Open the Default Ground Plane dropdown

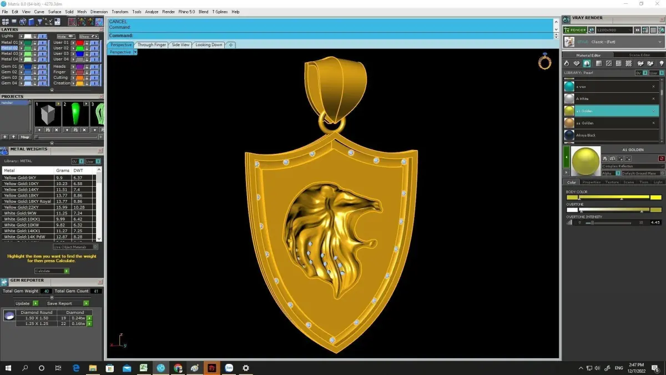point(643,173)
